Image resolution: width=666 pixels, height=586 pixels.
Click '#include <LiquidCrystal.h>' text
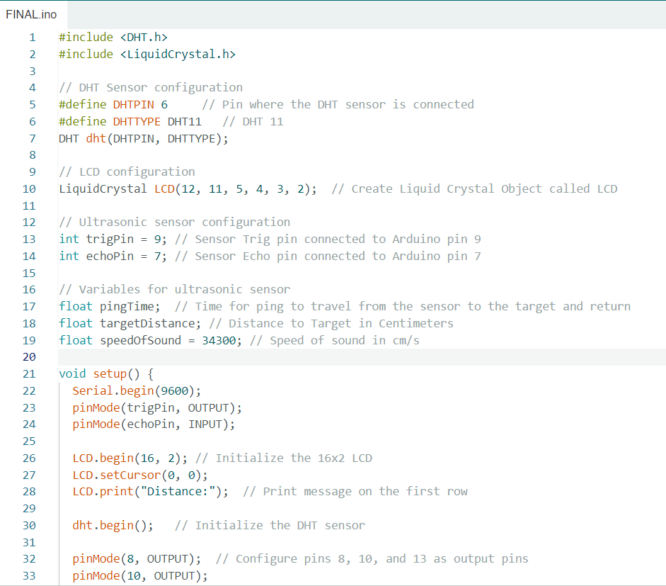(x=147, y=55)
